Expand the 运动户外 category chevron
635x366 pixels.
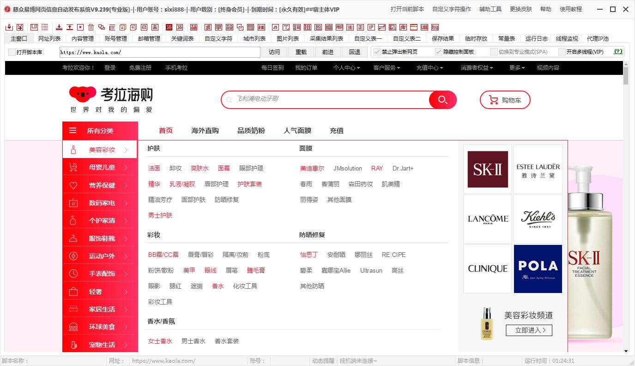point(126,256)
